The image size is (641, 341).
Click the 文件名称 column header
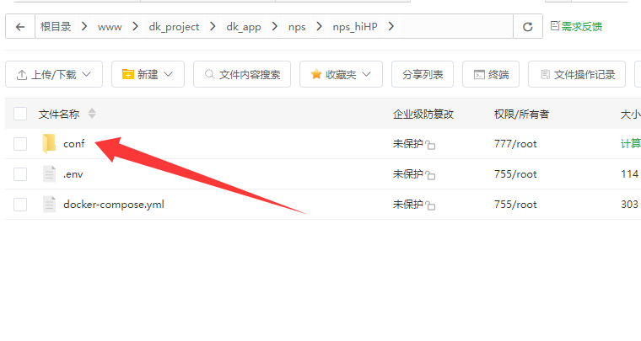[x=59, y=115]
